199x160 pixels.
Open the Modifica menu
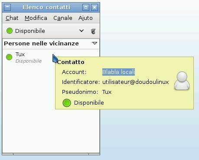[x=36, y=18]
